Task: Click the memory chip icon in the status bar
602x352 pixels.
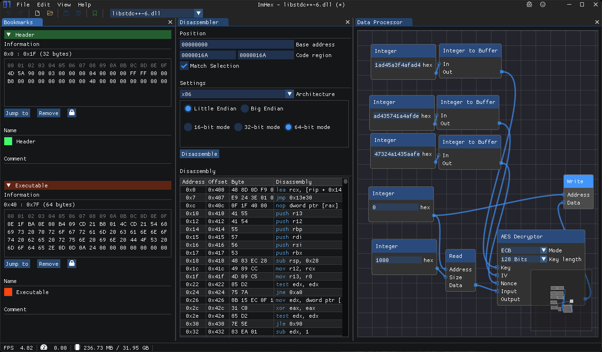Action: [x=77, y=347]
